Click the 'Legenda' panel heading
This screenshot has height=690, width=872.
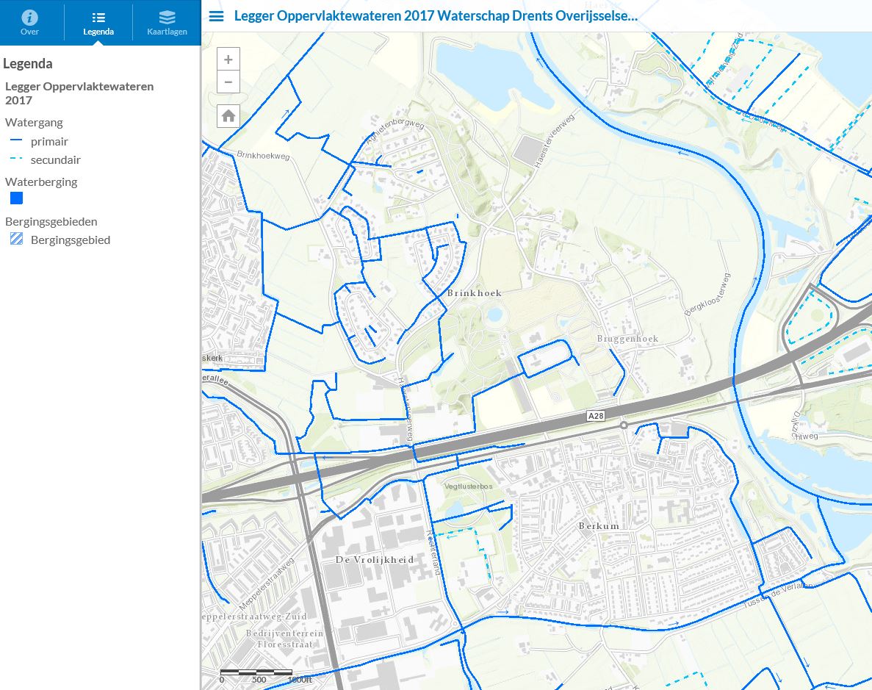(x=28, y=63)
